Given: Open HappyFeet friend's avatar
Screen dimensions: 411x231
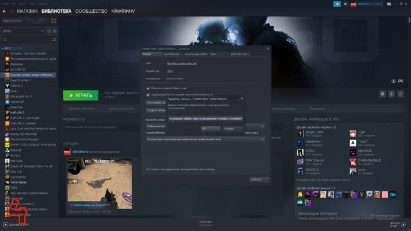Looking at the screenshot, I should (300, 142).
